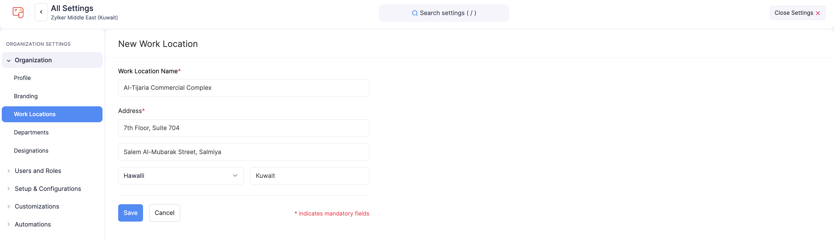Screen dimensions: 834x241
Task: Expand Setup & Configurations section
Action: [9, 189]
